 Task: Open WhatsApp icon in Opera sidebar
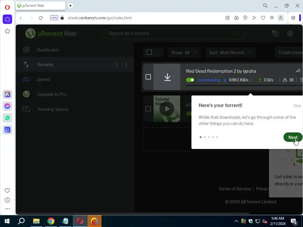[7, 118]
